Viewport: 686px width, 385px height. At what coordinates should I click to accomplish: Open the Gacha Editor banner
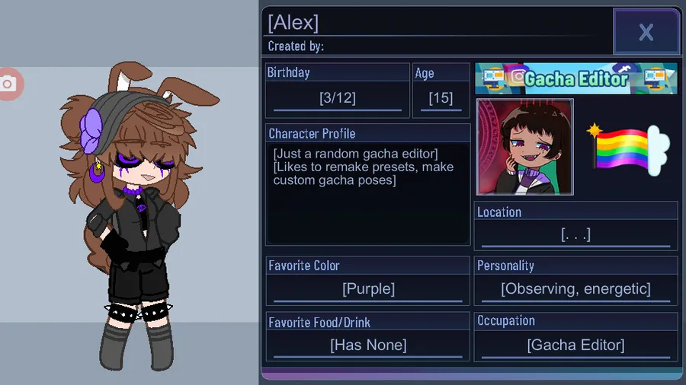pyautogui.click(x=576, y=78)
